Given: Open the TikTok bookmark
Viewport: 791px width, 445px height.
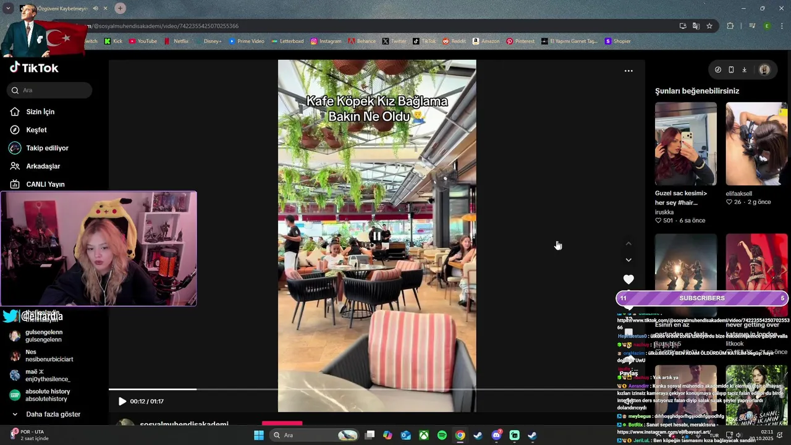Looking at the screenshot, I should point(425,41).
